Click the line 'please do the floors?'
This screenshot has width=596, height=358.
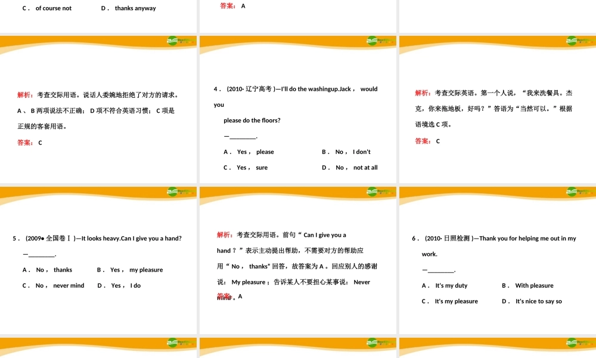[x=252, y=120]
